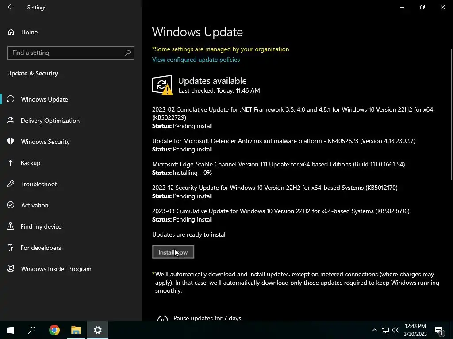Restore down the Settings window
The width and height of the screenshot is (453, 339).
[422, 7]
